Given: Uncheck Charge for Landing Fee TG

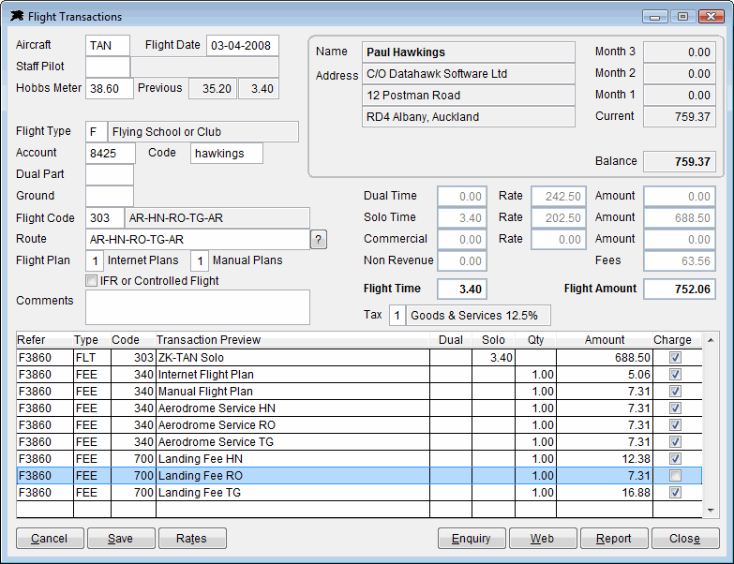Looking at the screenshot, I should point(675,493).
